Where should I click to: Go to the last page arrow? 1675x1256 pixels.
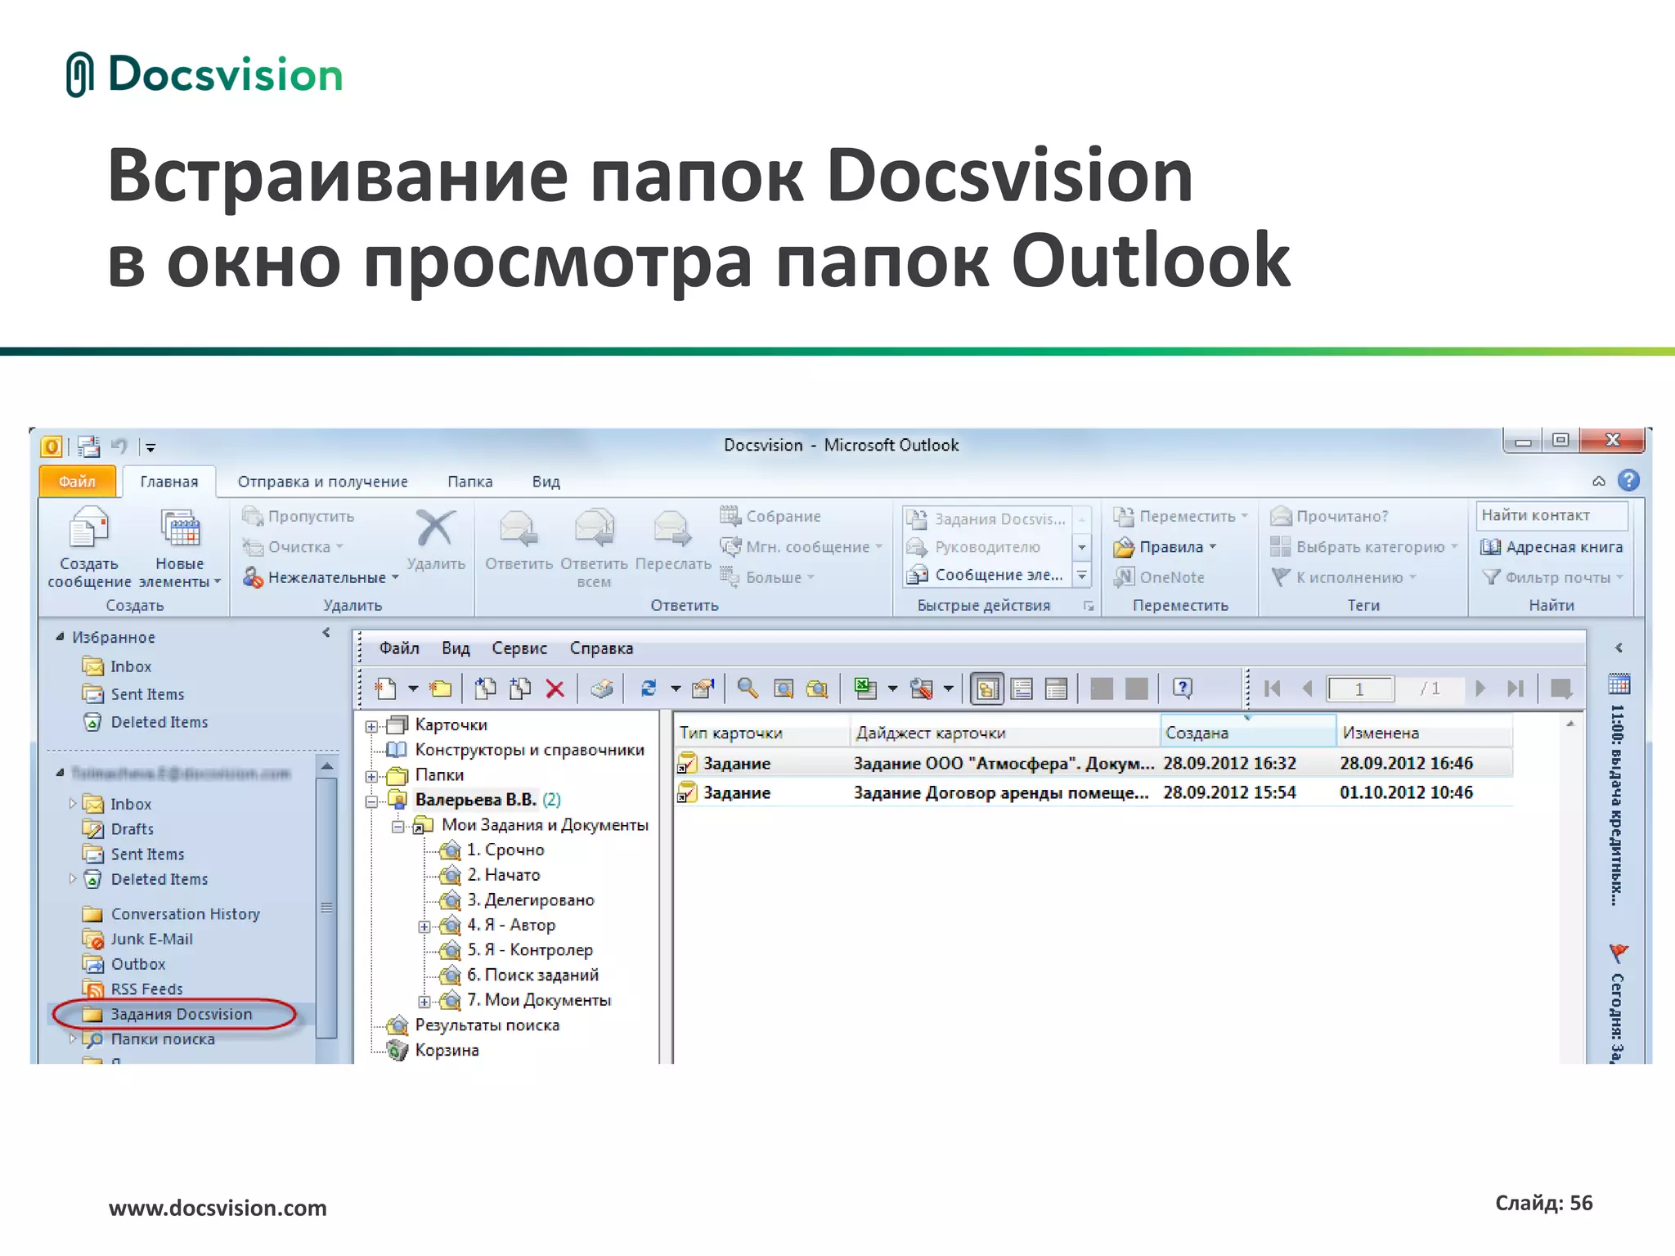point(1515,689)
